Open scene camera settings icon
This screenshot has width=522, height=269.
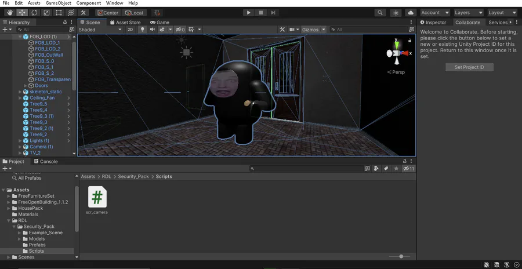click(x=292, y=30)
